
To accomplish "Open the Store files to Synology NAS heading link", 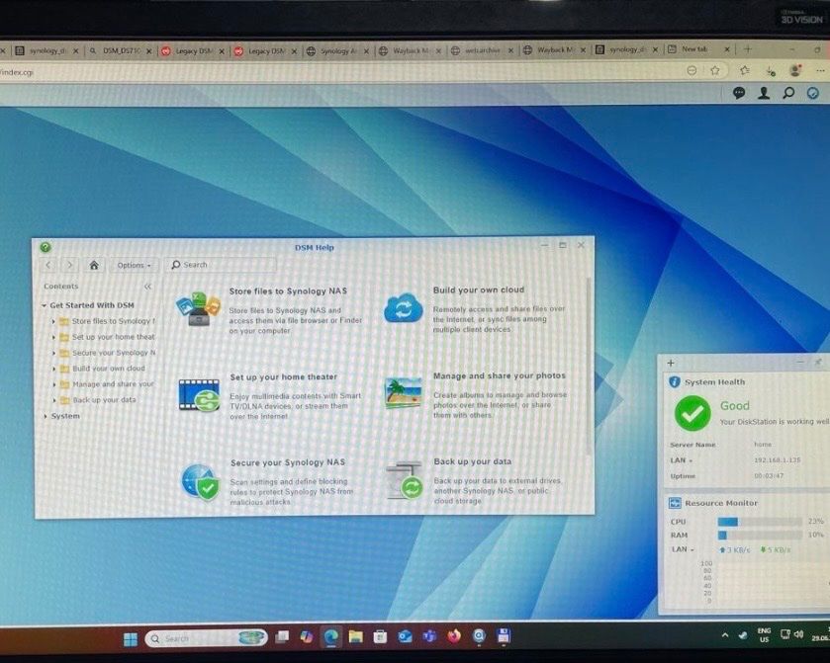I will (288, 291).
